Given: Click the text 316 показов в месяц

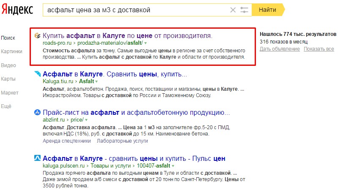Looking at the screenshot, I should [283, 41].
